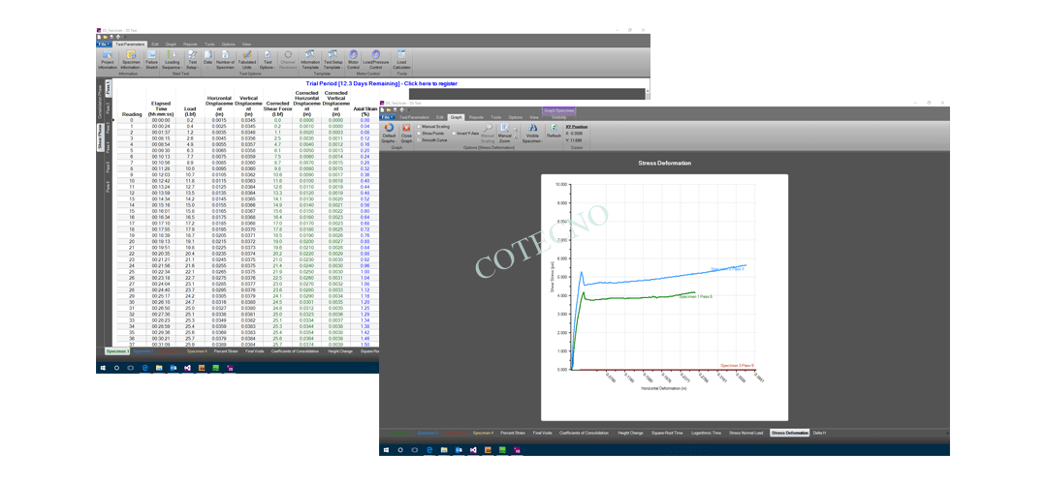Open the Tools tab in the front window
Viewport: 1047px width, 484px height.
[495, 117]
